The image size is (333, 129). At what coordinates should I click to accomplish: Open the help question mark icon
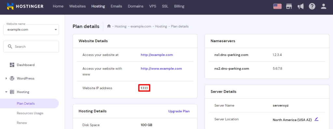(x=312, y=7)
